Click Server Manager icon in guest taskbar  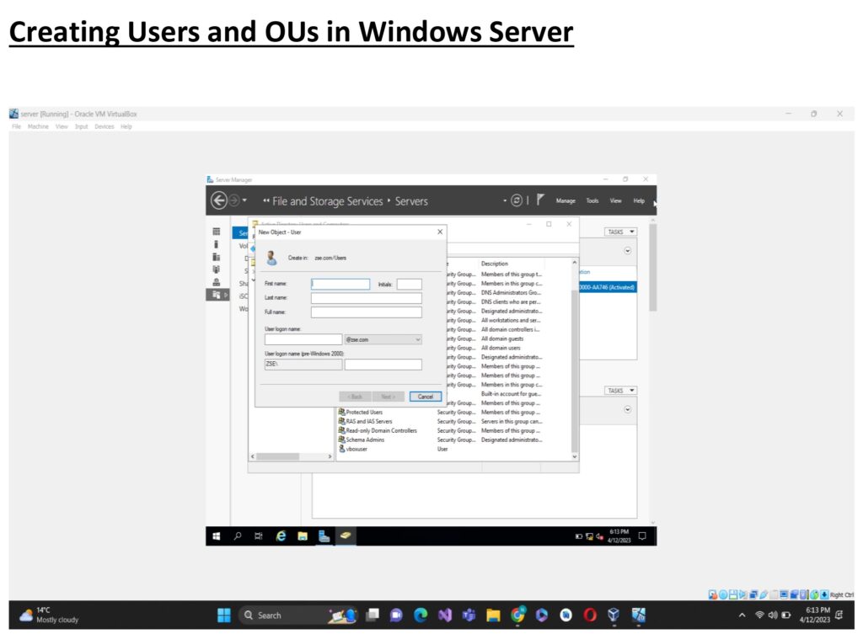324,536
